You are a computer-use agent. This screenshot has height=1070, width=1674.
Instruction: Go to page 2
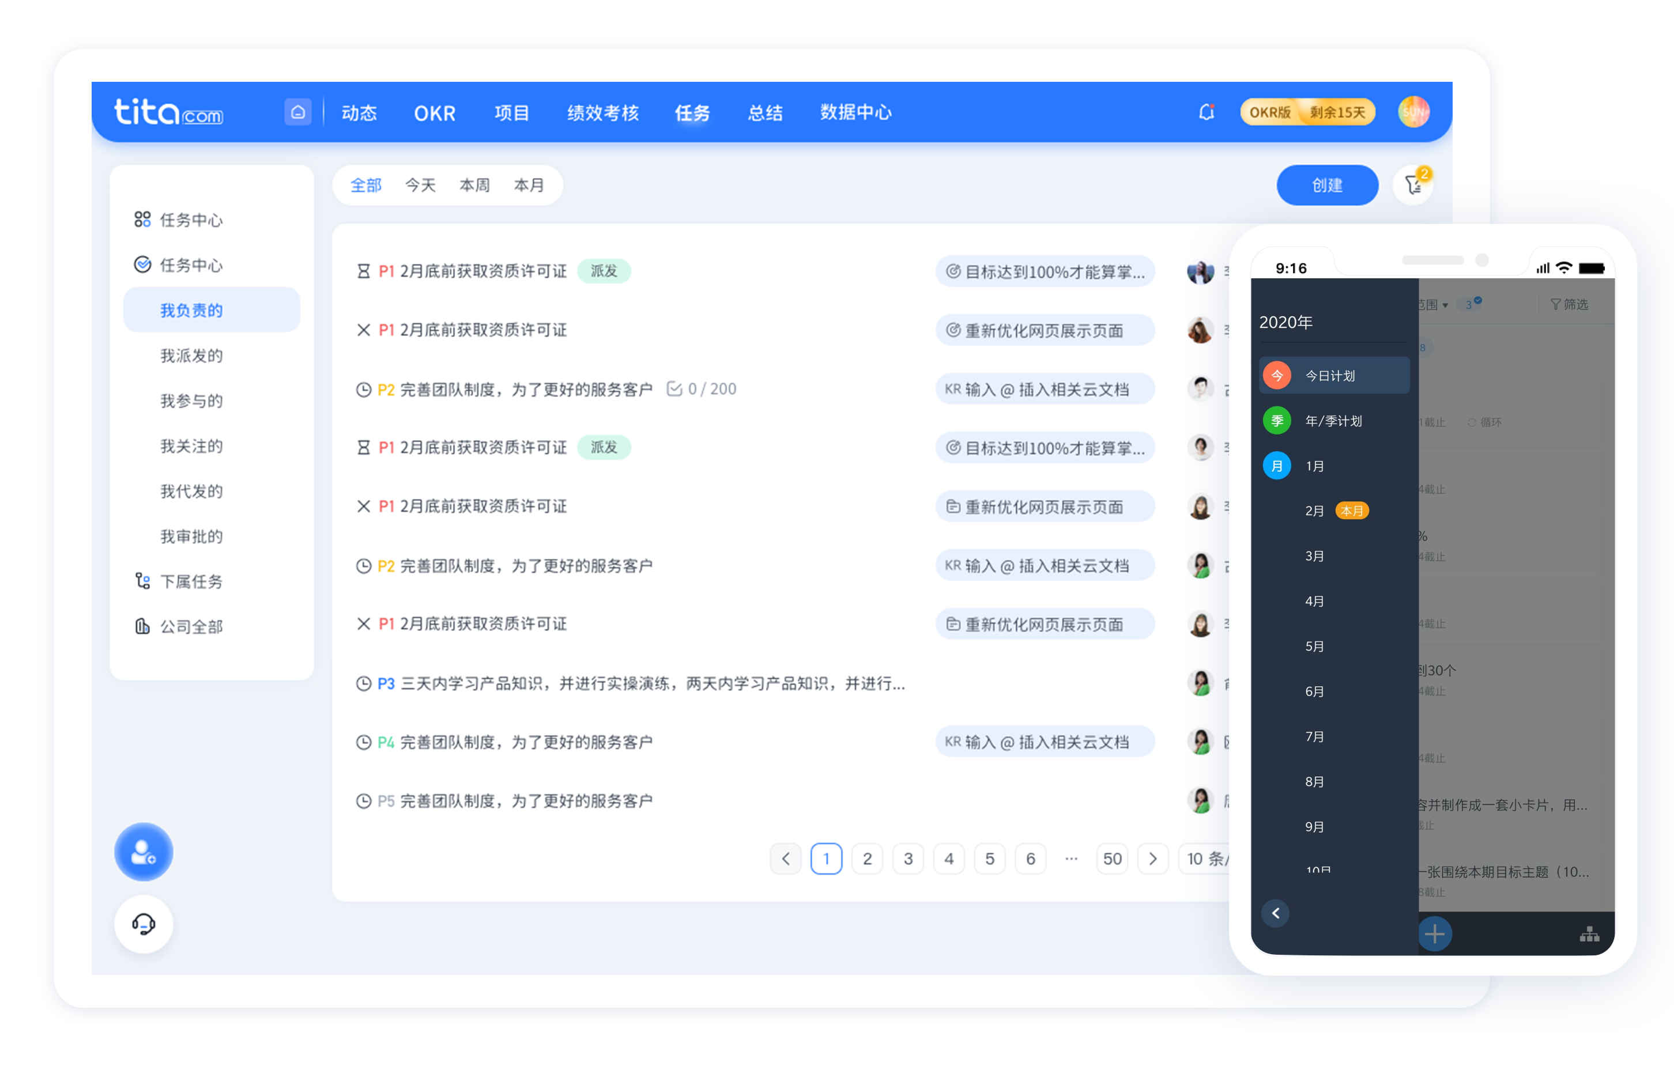point(867,859)
